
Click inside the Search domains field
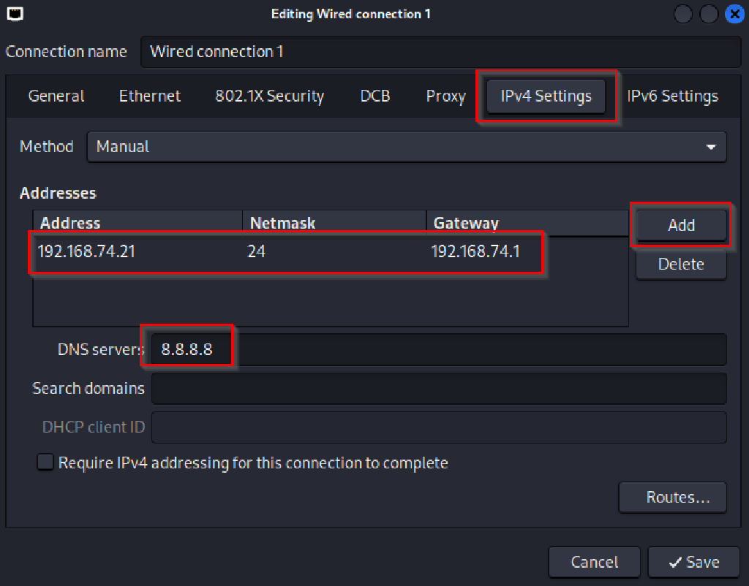[439, 388]
